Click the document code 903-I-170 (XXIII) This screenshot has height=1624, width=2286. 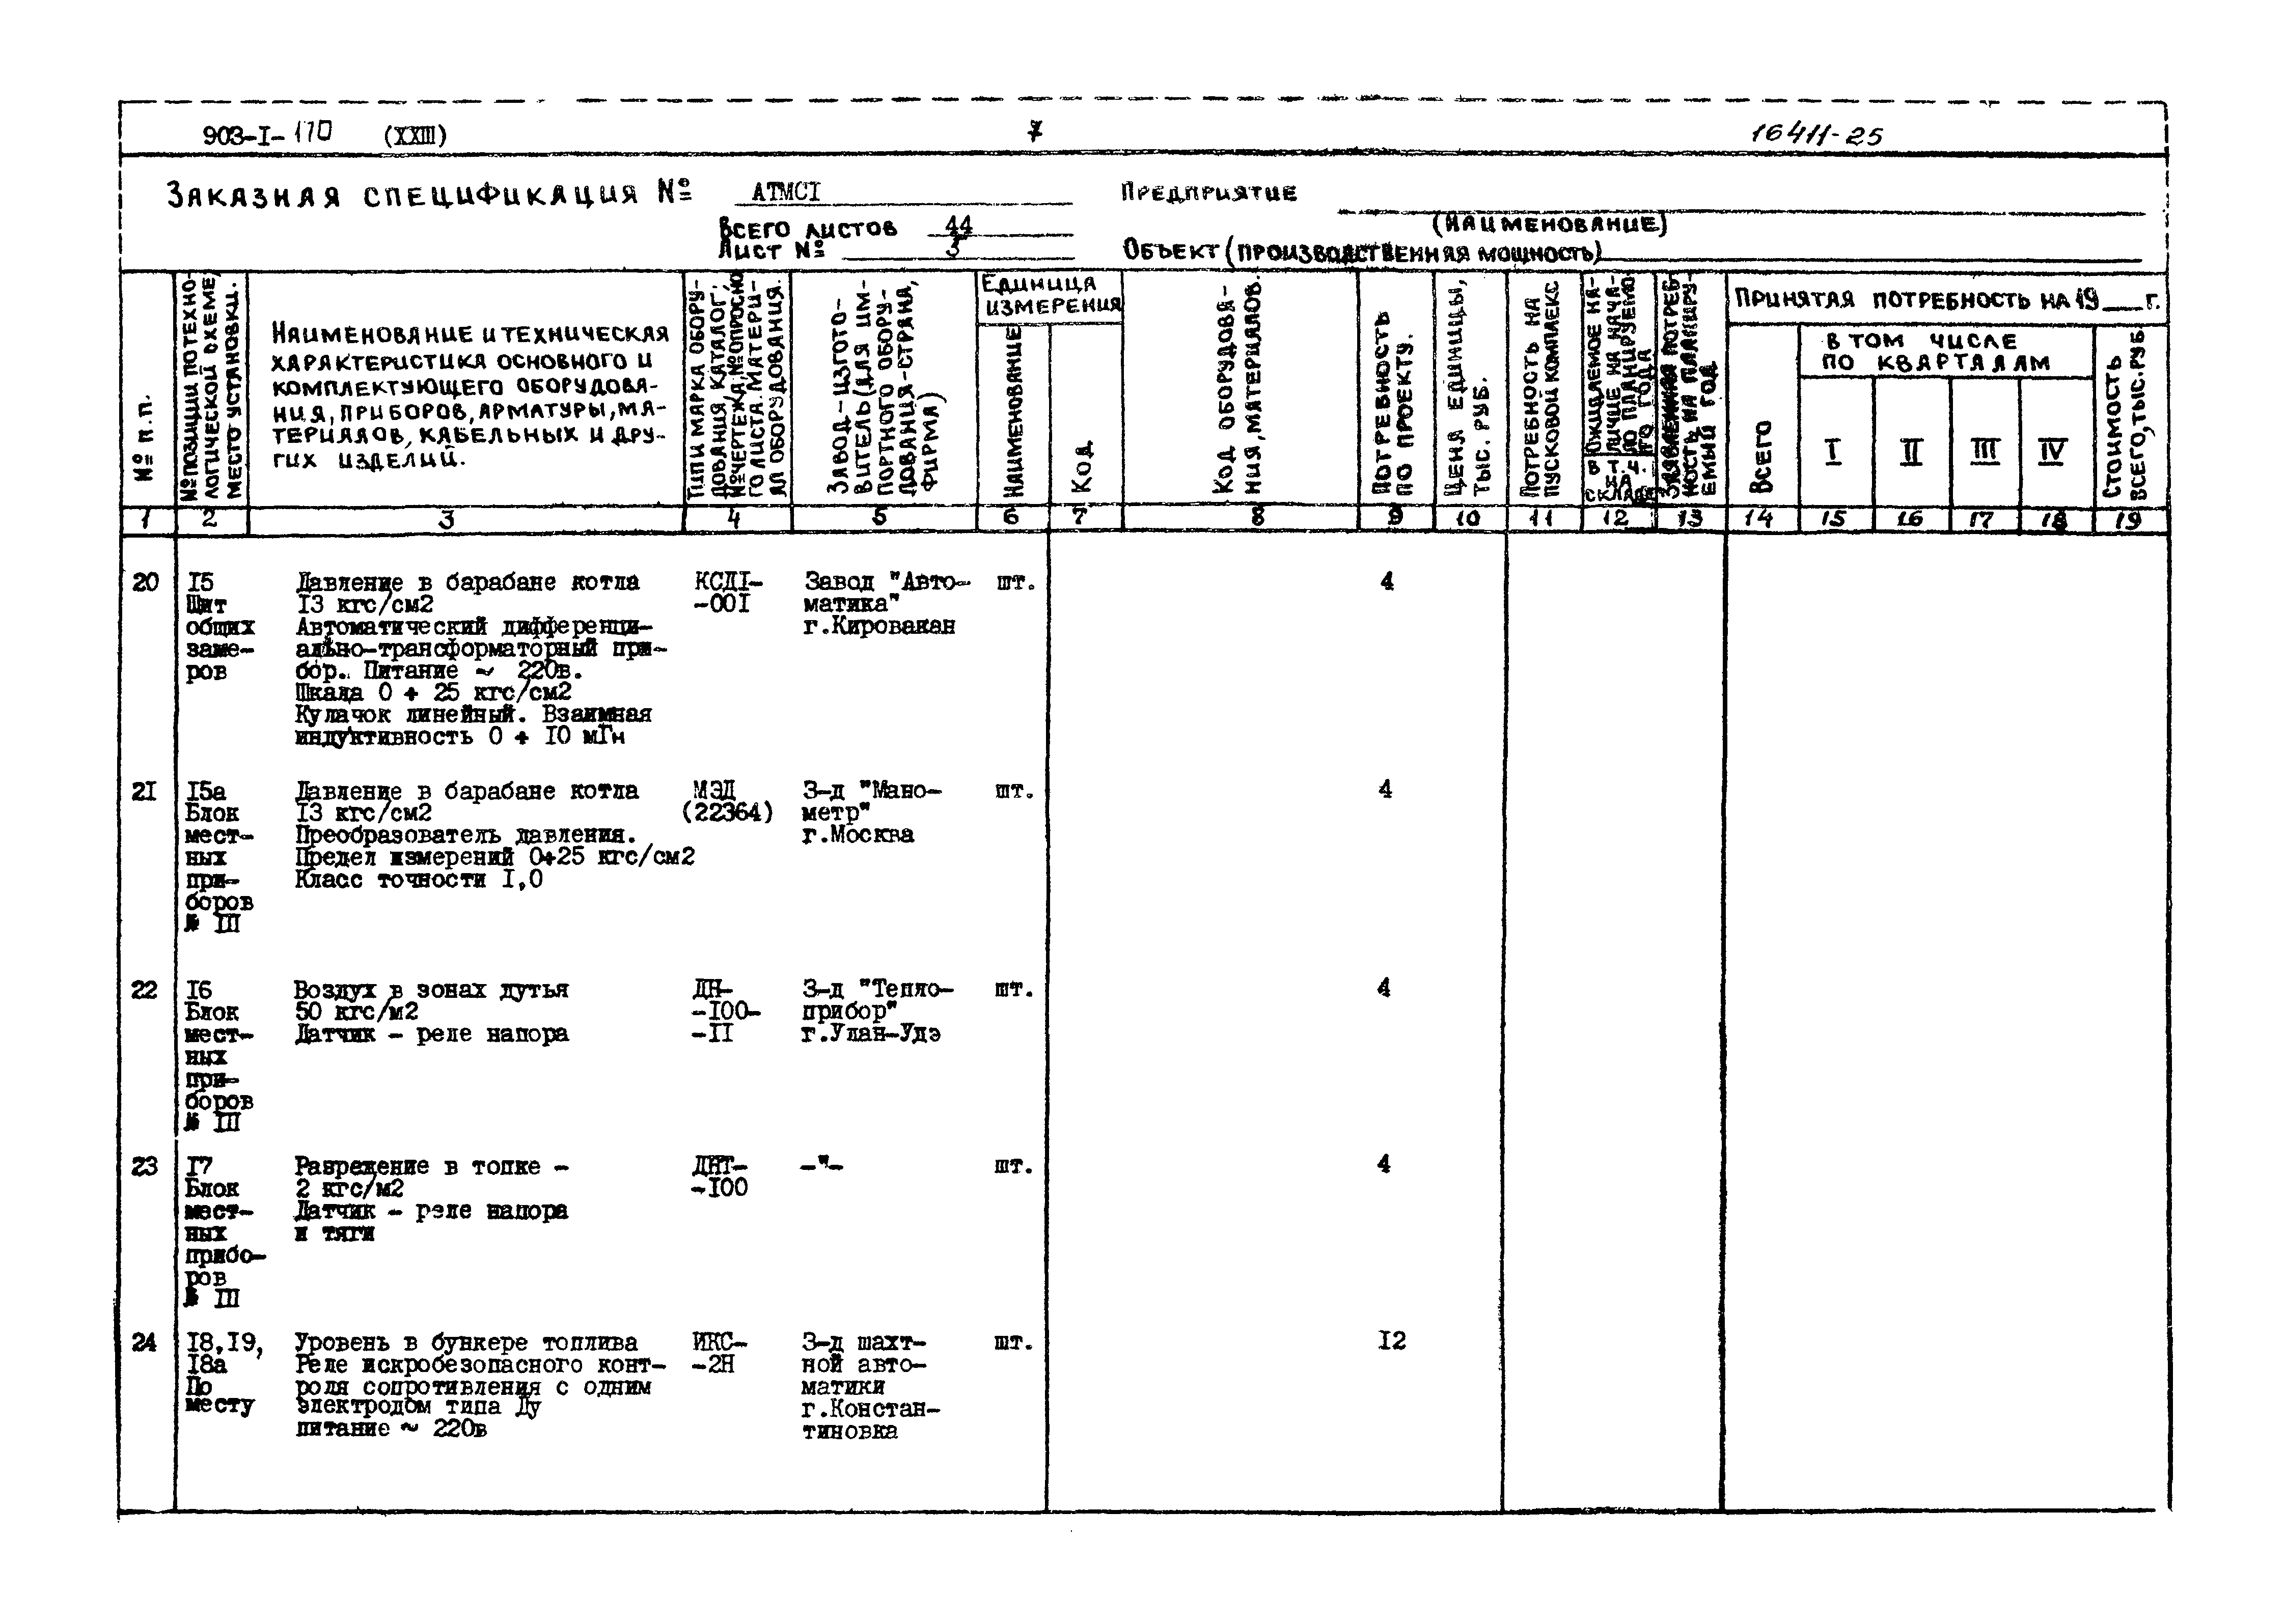[x=325, y=134]
